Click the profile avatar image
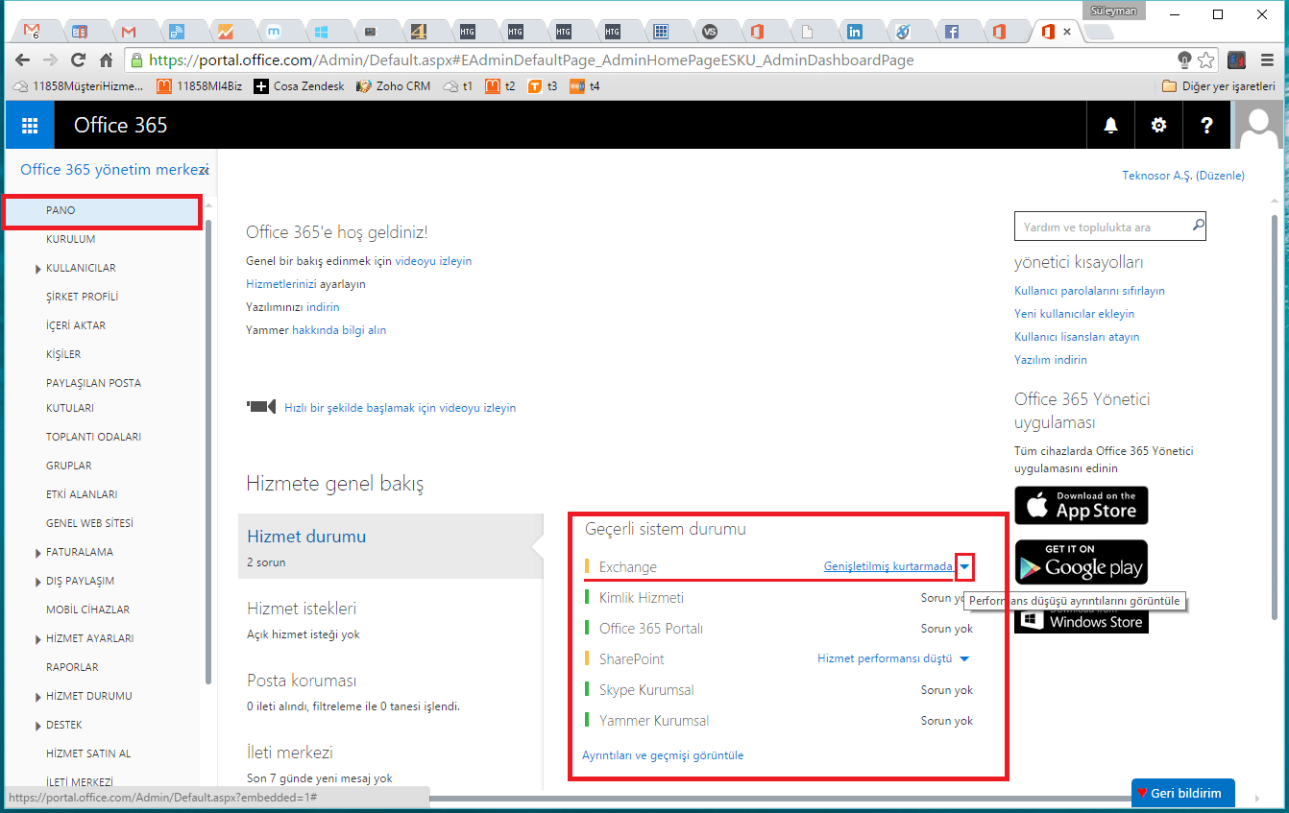Screen dimensions: 1289x813 click(x=1258, y=125)
